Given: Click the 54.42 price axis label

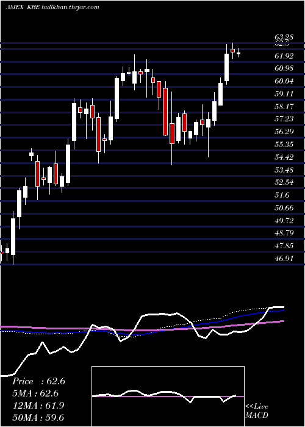Looking at the screenshot, I should click(x=284, y=157).
